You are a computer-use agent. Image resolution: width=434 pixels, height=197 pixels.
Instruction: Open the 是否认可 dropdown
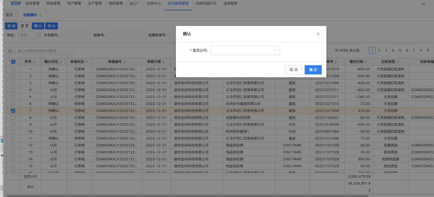[x=245, y=50]
